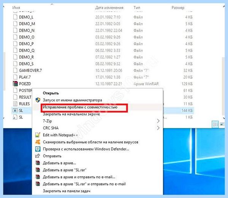228x198 pixels.
Task: Expand the 7-Zip submenu arrow
Action: pyautogui.click(x=158, y=121)
